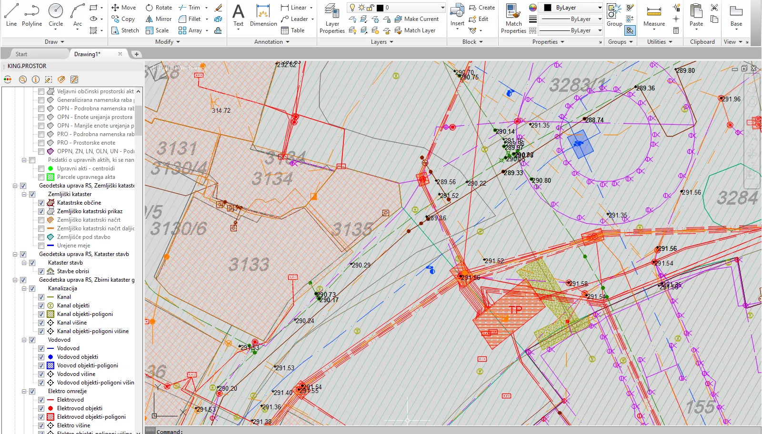The width and height of the screenshot is (762, 434).
Task: Switch to the Start tab
Action: point(21,54)
